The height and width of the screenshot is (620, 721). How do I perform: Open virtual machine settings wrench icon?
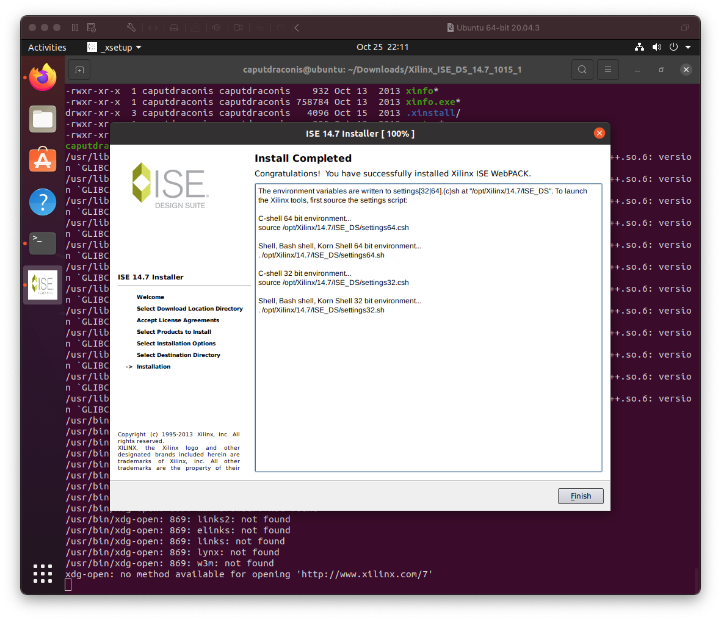pos(131,27)
